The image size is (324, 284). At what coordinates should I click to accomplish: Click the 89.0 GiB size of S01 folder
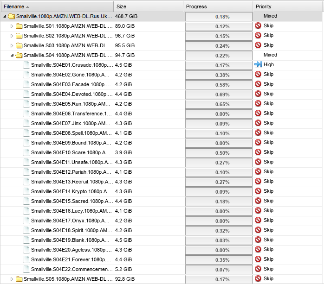click(125, 26)
